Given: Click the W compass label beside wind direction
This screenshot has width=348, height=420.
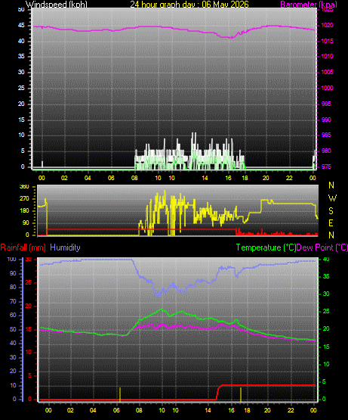Looking at the screenshot, I should 332,198.
